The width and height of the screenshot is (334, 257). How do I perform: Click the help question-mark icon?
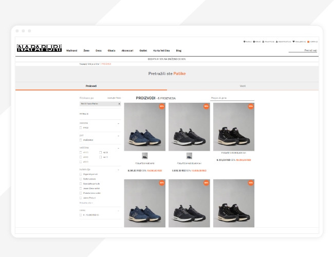[x=254, y=42]
